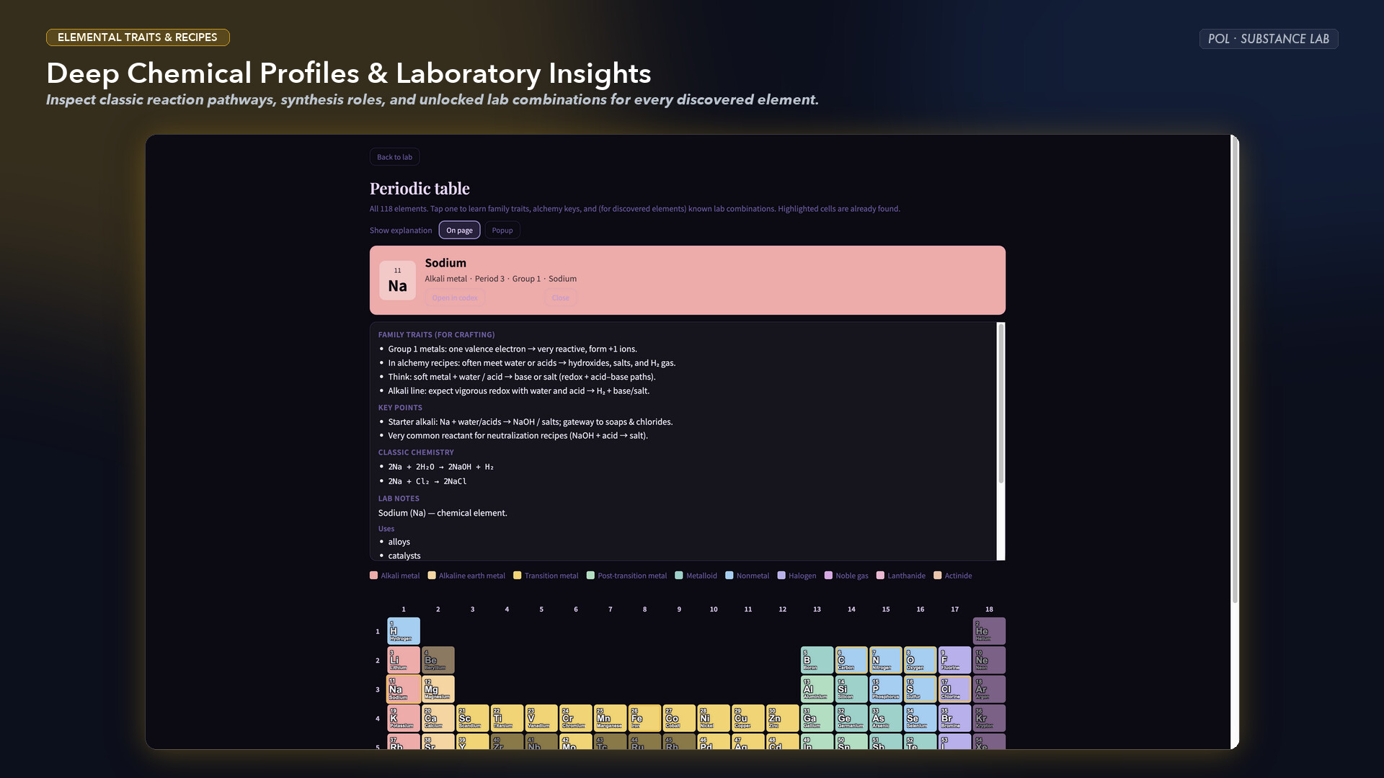Viewport: 1384px width, 778px height.
Task: Select the Carbon element tile
Action: (851, 660)
